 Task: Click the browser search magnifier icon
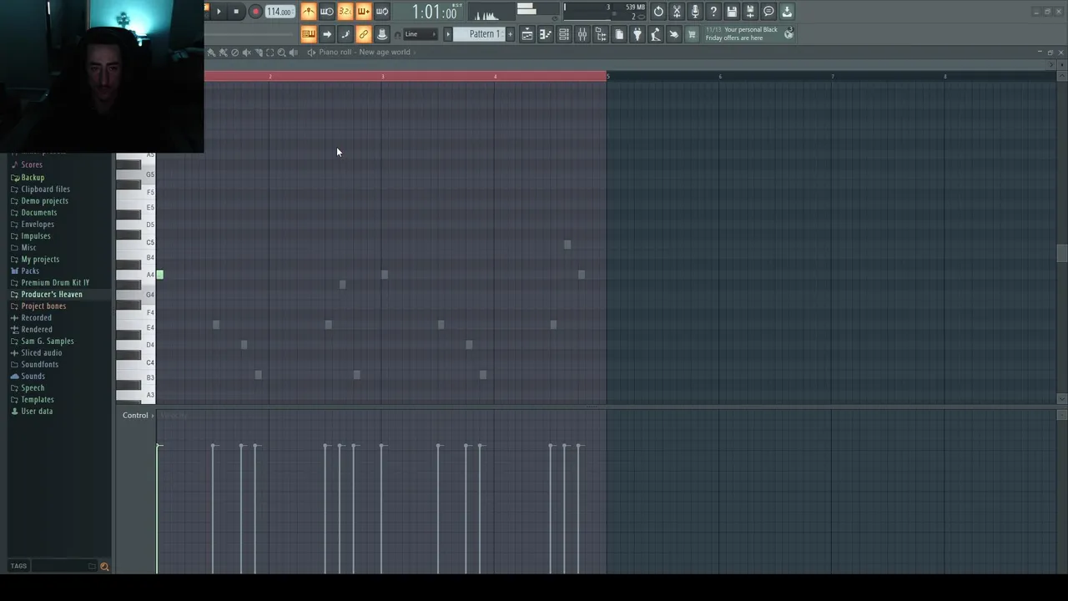(104, 567)
